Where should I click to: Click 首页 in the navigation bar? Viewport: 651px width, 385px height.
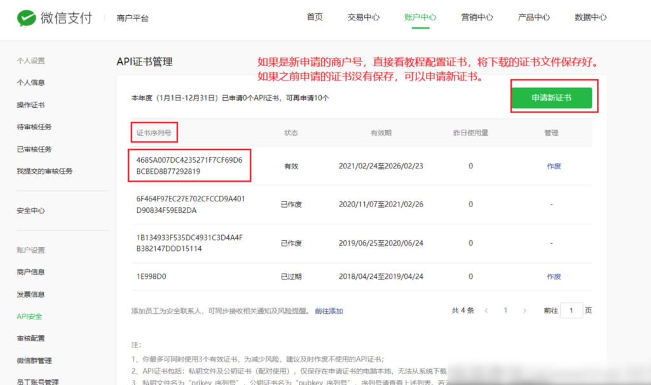(314, 17)
